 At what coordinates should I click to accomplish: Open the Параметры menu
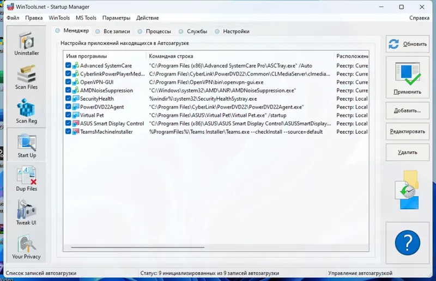pyautogui.click(x=116, y=18)
